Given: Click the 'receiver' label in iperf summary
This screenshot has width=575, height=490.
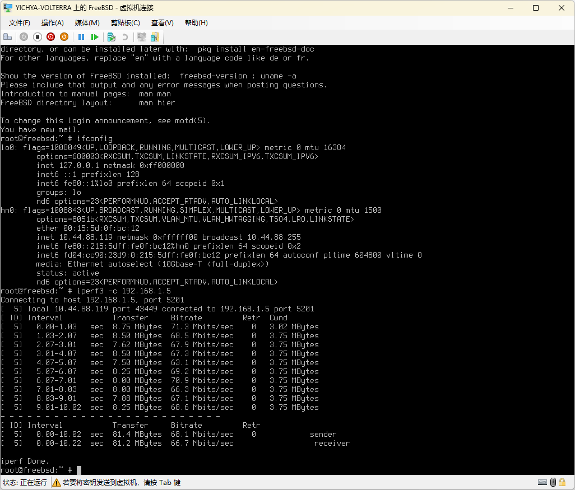Looking at the screenshot, I should coord(332,443).
